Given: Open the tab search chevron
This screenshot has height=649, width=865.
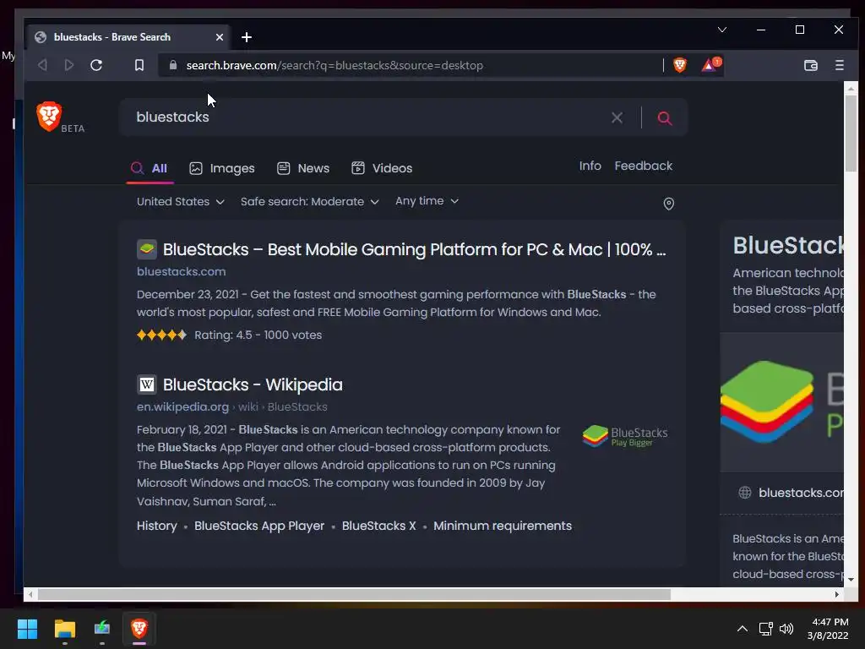Looking at the screenshot, I should pos(721,30).
